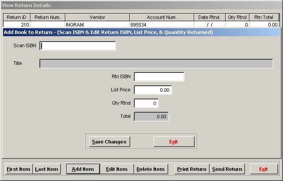Click the Print Return button

pos(192,169)
